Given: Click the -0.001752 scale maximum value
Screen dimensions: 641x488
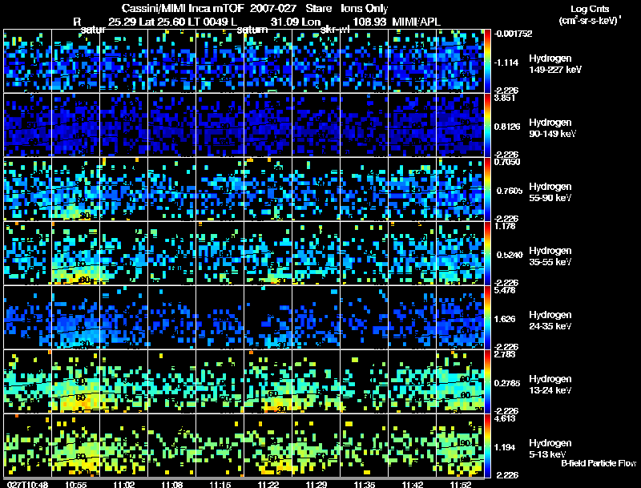Looking at the screenshot, I should tap(514, 34).
